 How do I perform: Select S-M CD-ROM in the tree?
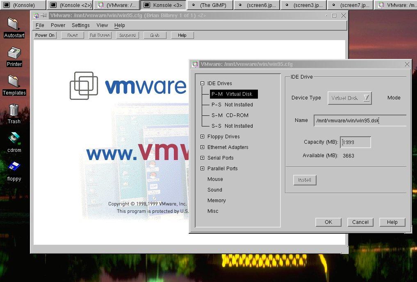point(230,115)
